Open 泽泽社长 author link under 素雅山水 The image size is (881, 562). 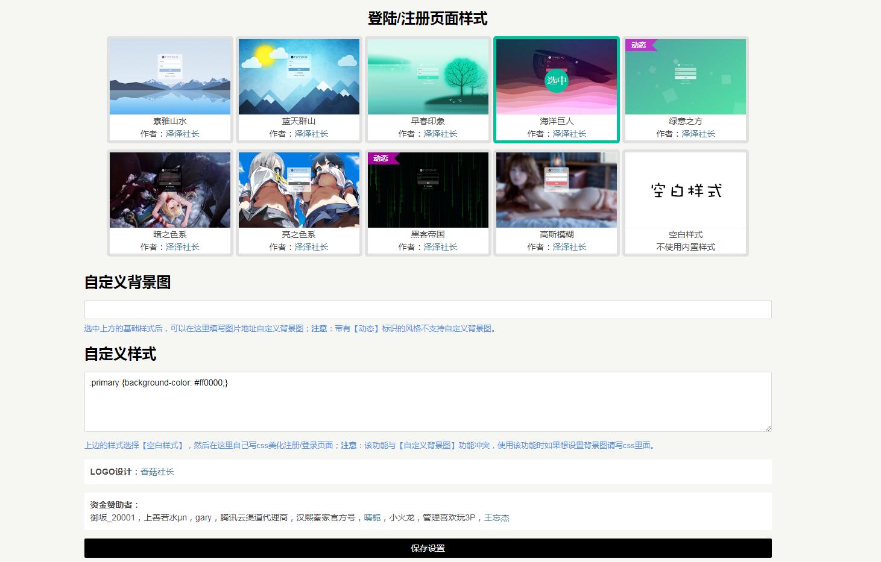click(183, 134)
